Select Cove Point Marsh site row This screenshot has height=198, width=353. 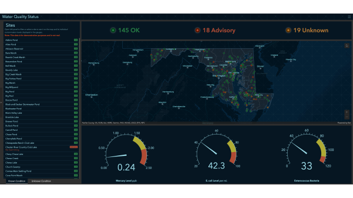point(42,175)
